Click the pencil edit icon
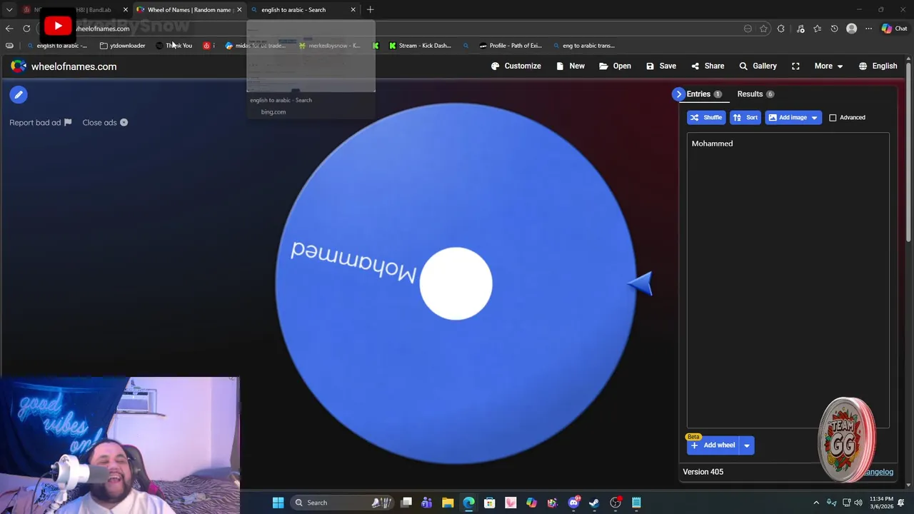The height and width of the screenshot is (514, 914). (x=19, y=94)
